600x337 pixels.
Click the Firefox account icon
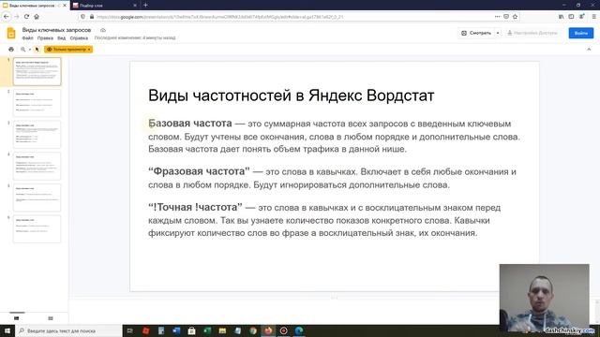coord(581,17)
